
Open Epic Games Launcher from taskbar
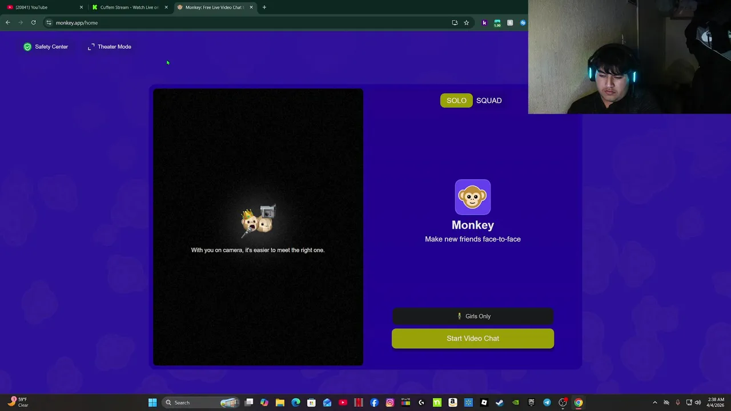coord(531,402)
